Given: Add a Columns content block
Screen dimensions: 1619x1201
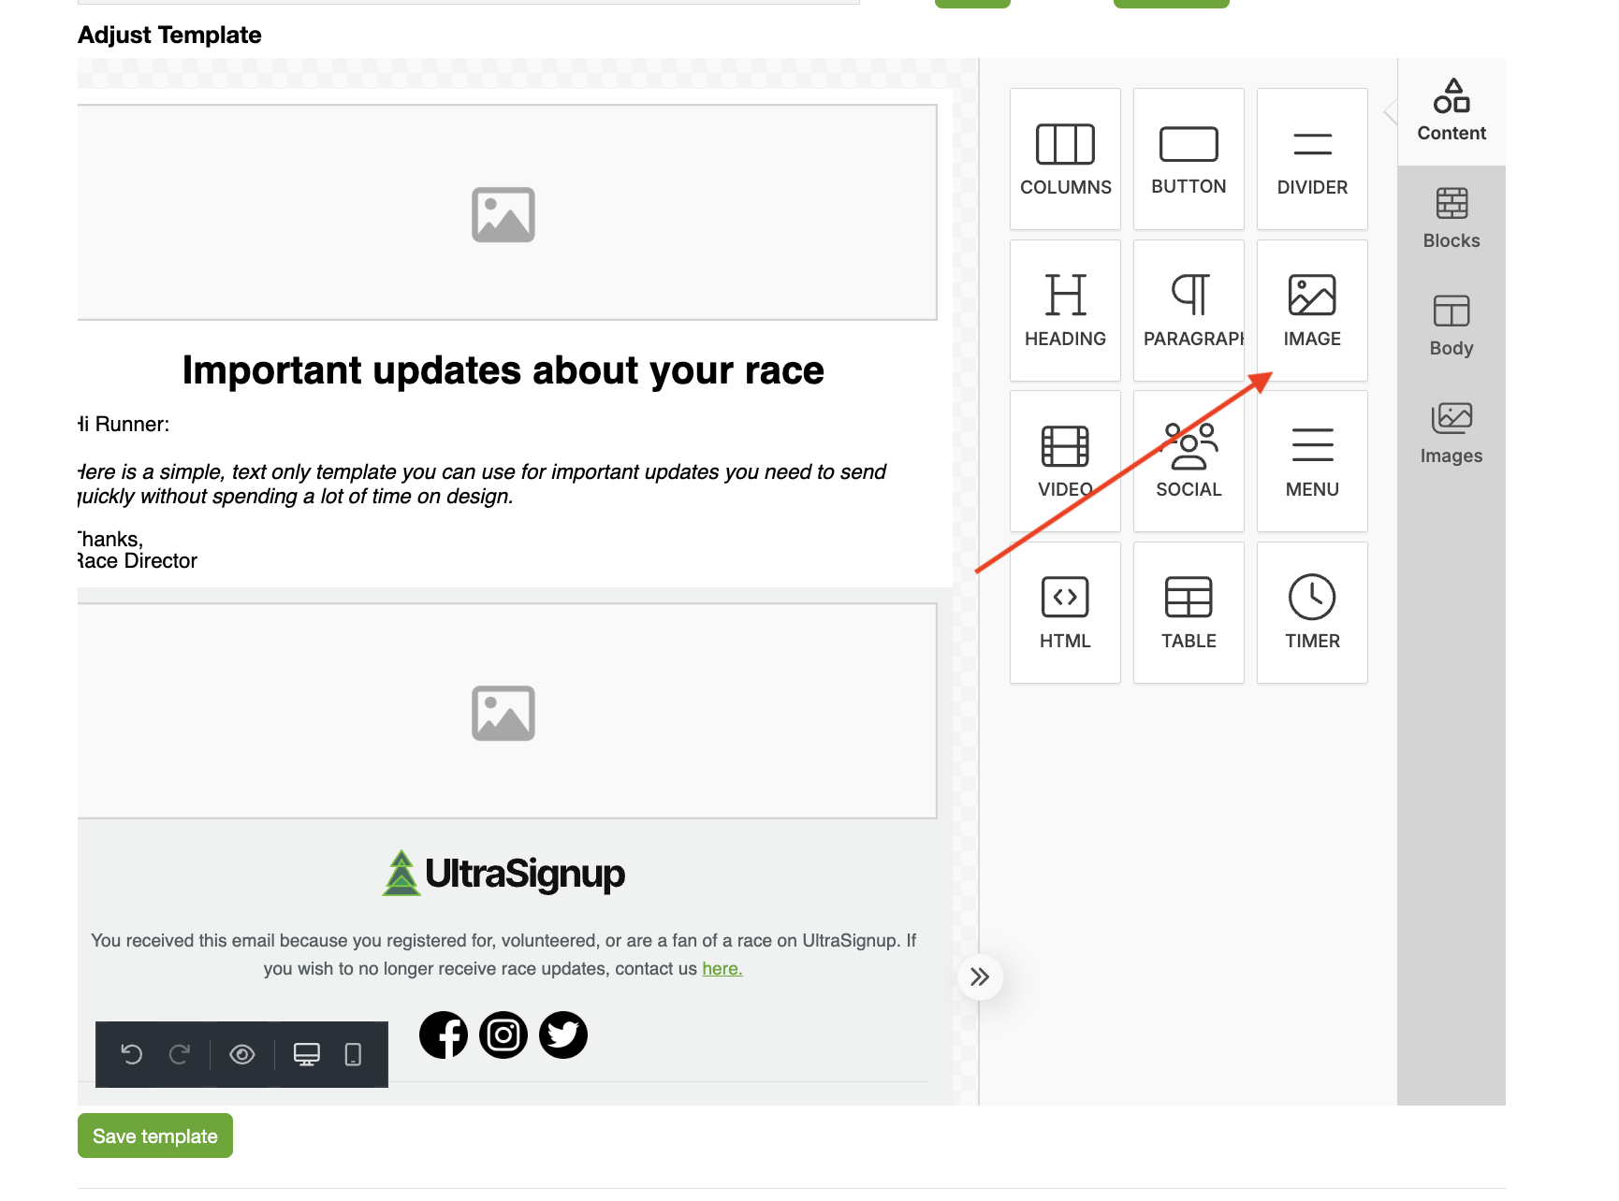Looking at the screenshot, I should [x=1065, y=159].
